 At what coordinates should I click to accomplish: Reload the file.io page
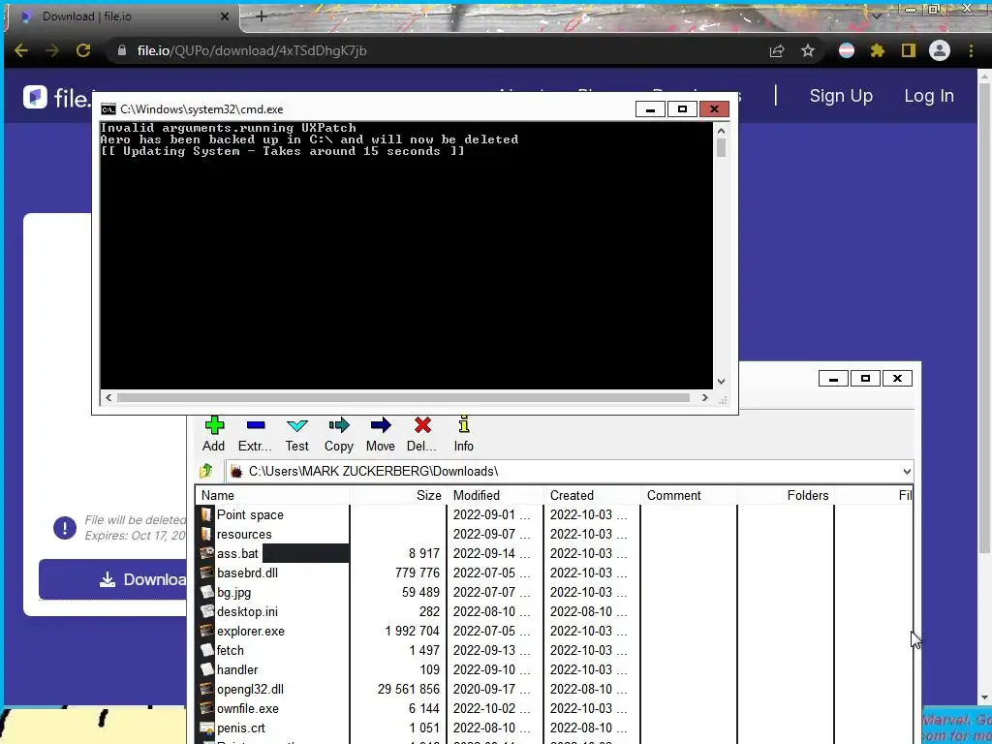(x=83, y=50)
